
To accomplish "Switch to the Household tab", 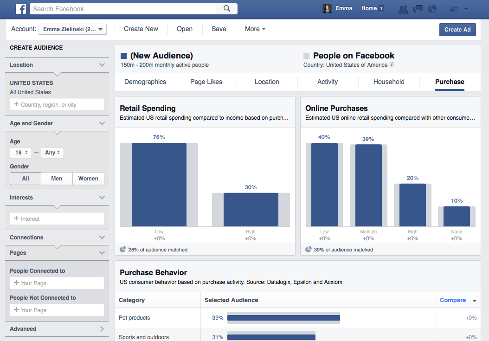I will [x=389, y=82].
